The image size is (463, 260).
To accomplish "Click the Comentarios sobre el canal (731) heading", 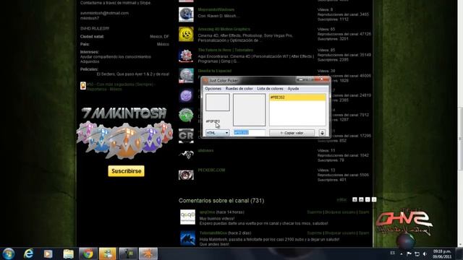I will pos(221,201).
